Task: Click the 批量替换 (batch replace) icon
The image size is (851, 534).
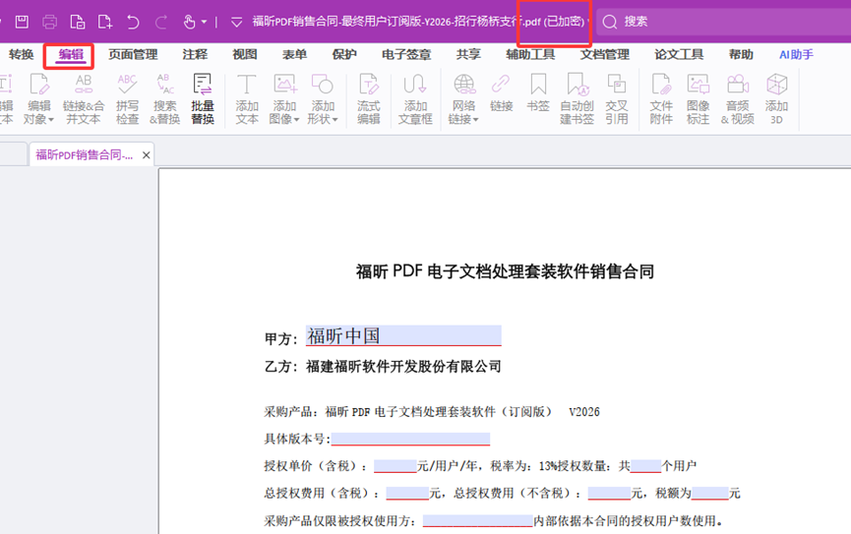Action: tap(203, 98)
